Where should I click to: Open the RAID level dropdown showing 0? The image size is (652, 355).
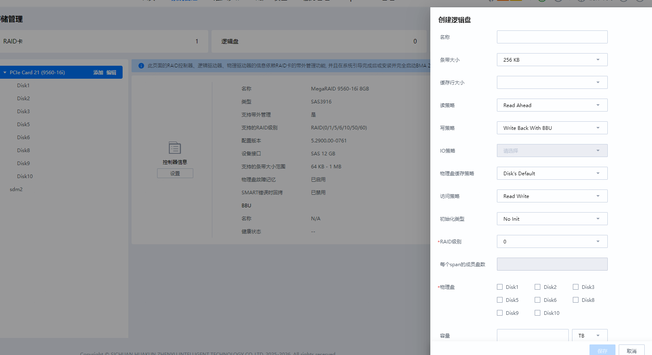point(552,241)
